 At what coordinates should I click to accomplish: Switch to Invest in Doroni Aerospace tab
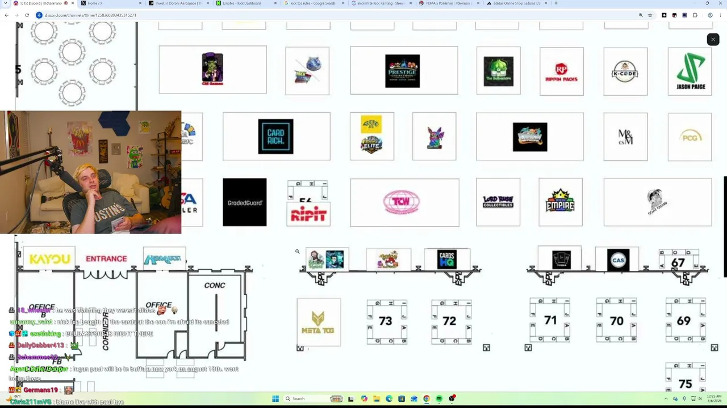(179, 3)
